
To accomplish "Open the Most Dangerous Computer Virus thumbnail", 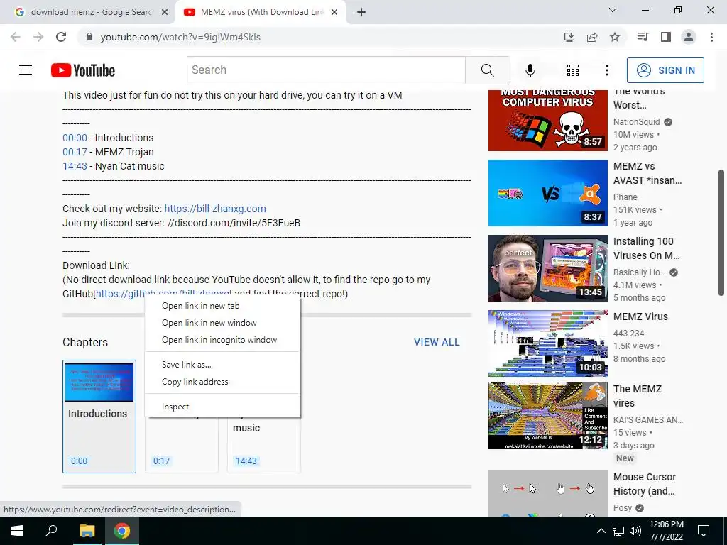I will pos(547,121).
